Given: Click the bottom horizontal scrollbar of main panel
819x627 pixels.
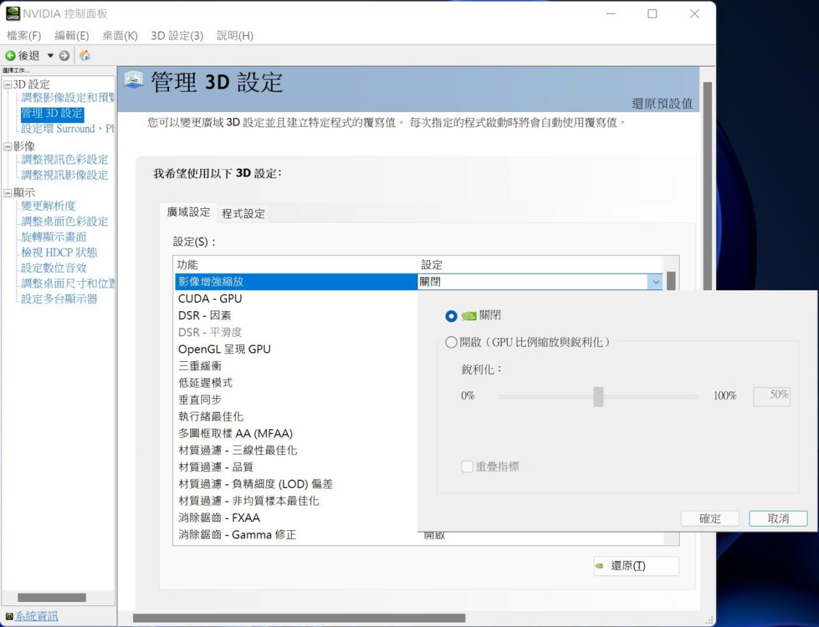Looking at the screenshot, I should point(299,619).
